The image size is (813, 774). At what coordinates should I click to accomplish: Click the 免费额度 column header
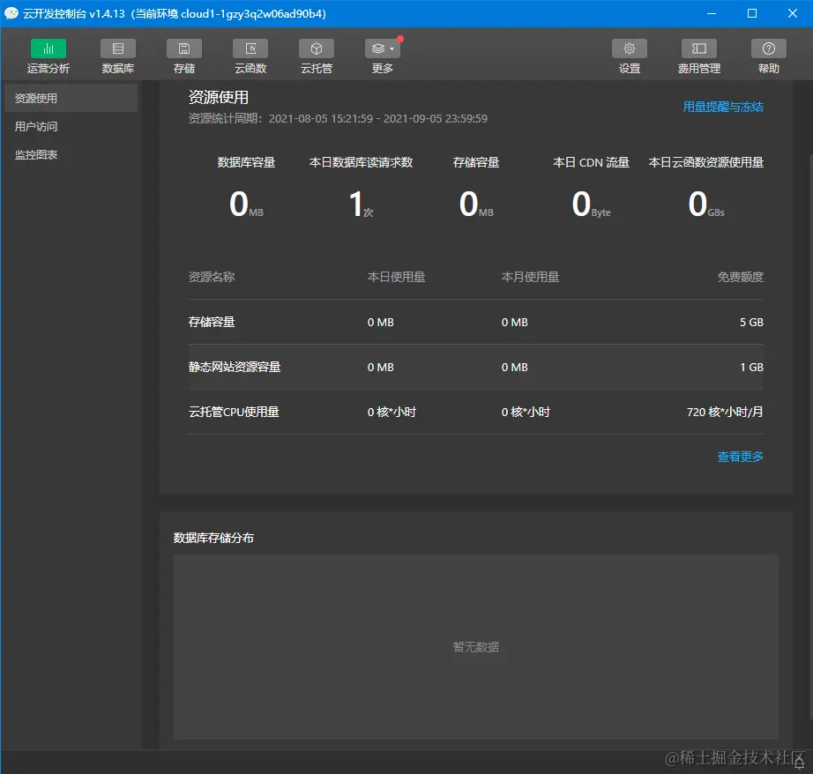[741, 277]
